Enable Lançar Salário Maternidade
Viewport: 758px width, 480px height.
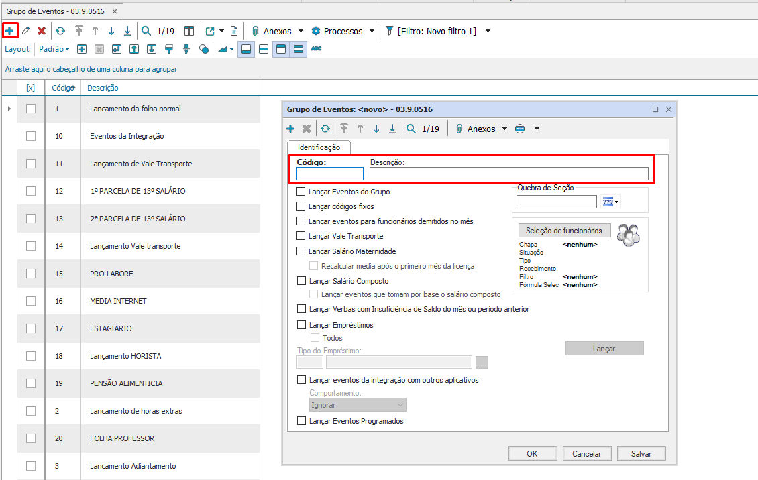point(301,251)
